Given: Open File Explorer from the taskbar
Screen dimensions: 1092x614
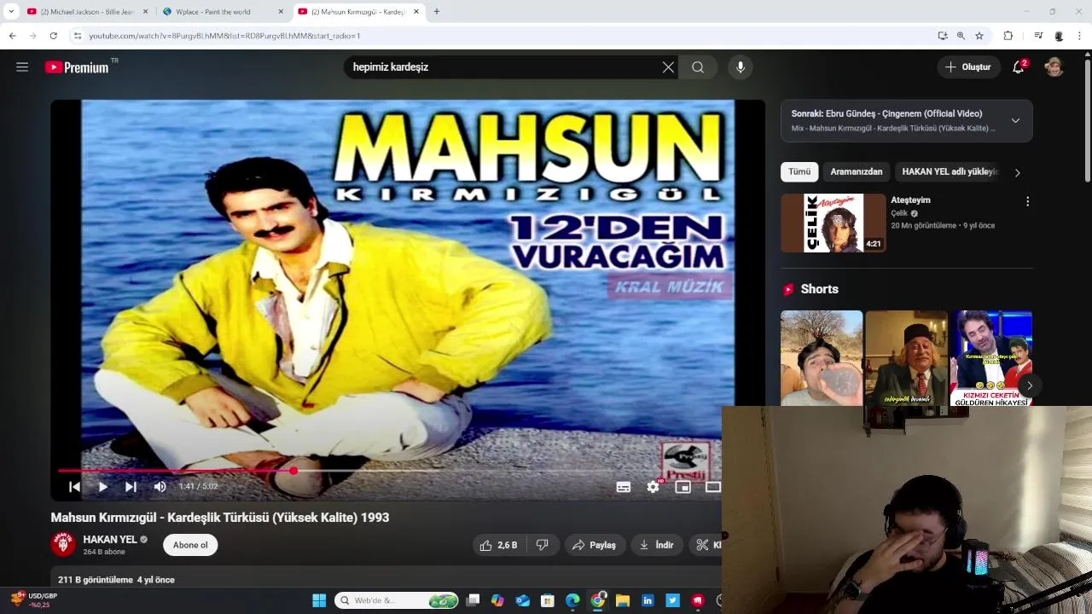Looking at the screenshot, I should 623,600.
